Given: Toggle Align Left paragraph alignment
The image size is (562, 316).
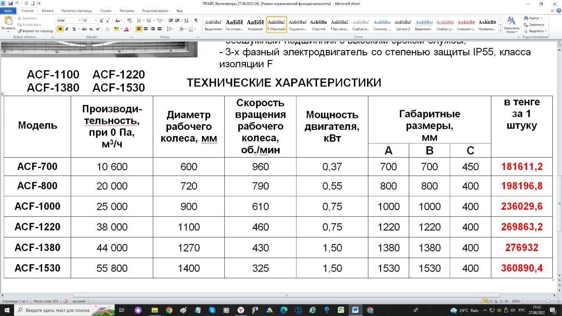Looking at the screenshot, I should pos(139,29).
